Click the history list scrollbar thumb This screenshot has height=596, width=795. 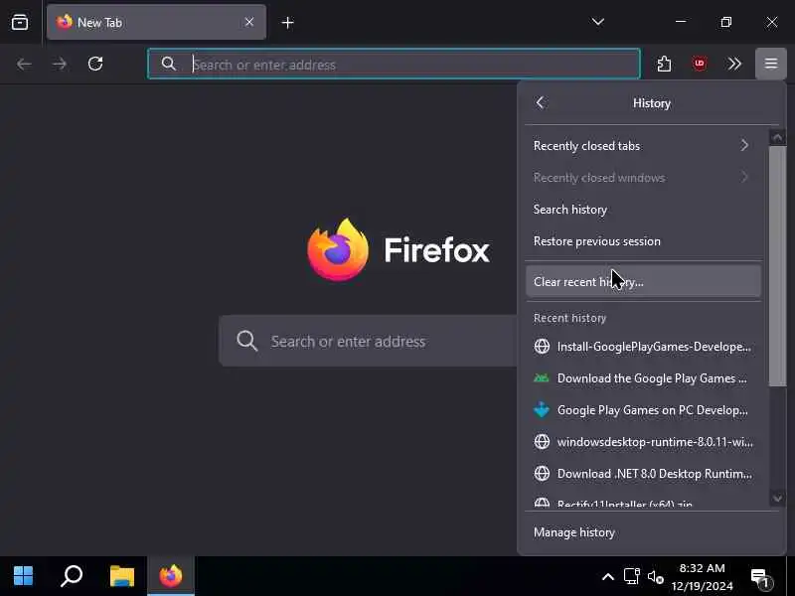click(x=777, y=266)
